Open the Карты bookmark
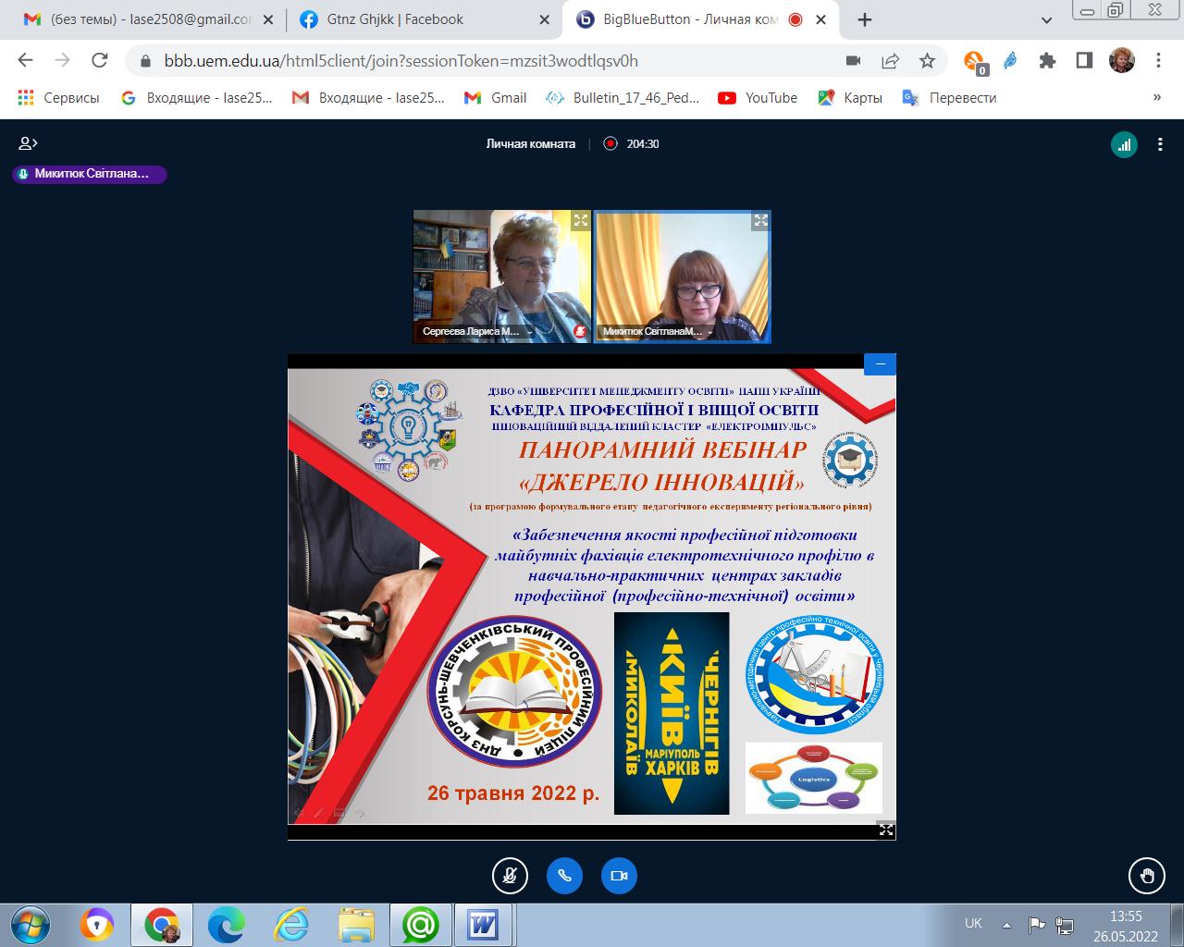The width and height of the screenshot is (1184, 947). (850, 97)
